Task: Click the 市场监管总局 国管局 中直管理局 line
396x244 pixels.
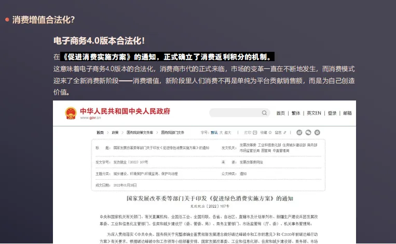Action: coord(264,151)
